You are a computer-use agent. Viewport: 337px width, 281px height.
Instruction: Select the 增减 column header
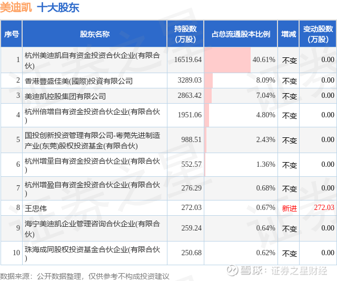point(289,34)
